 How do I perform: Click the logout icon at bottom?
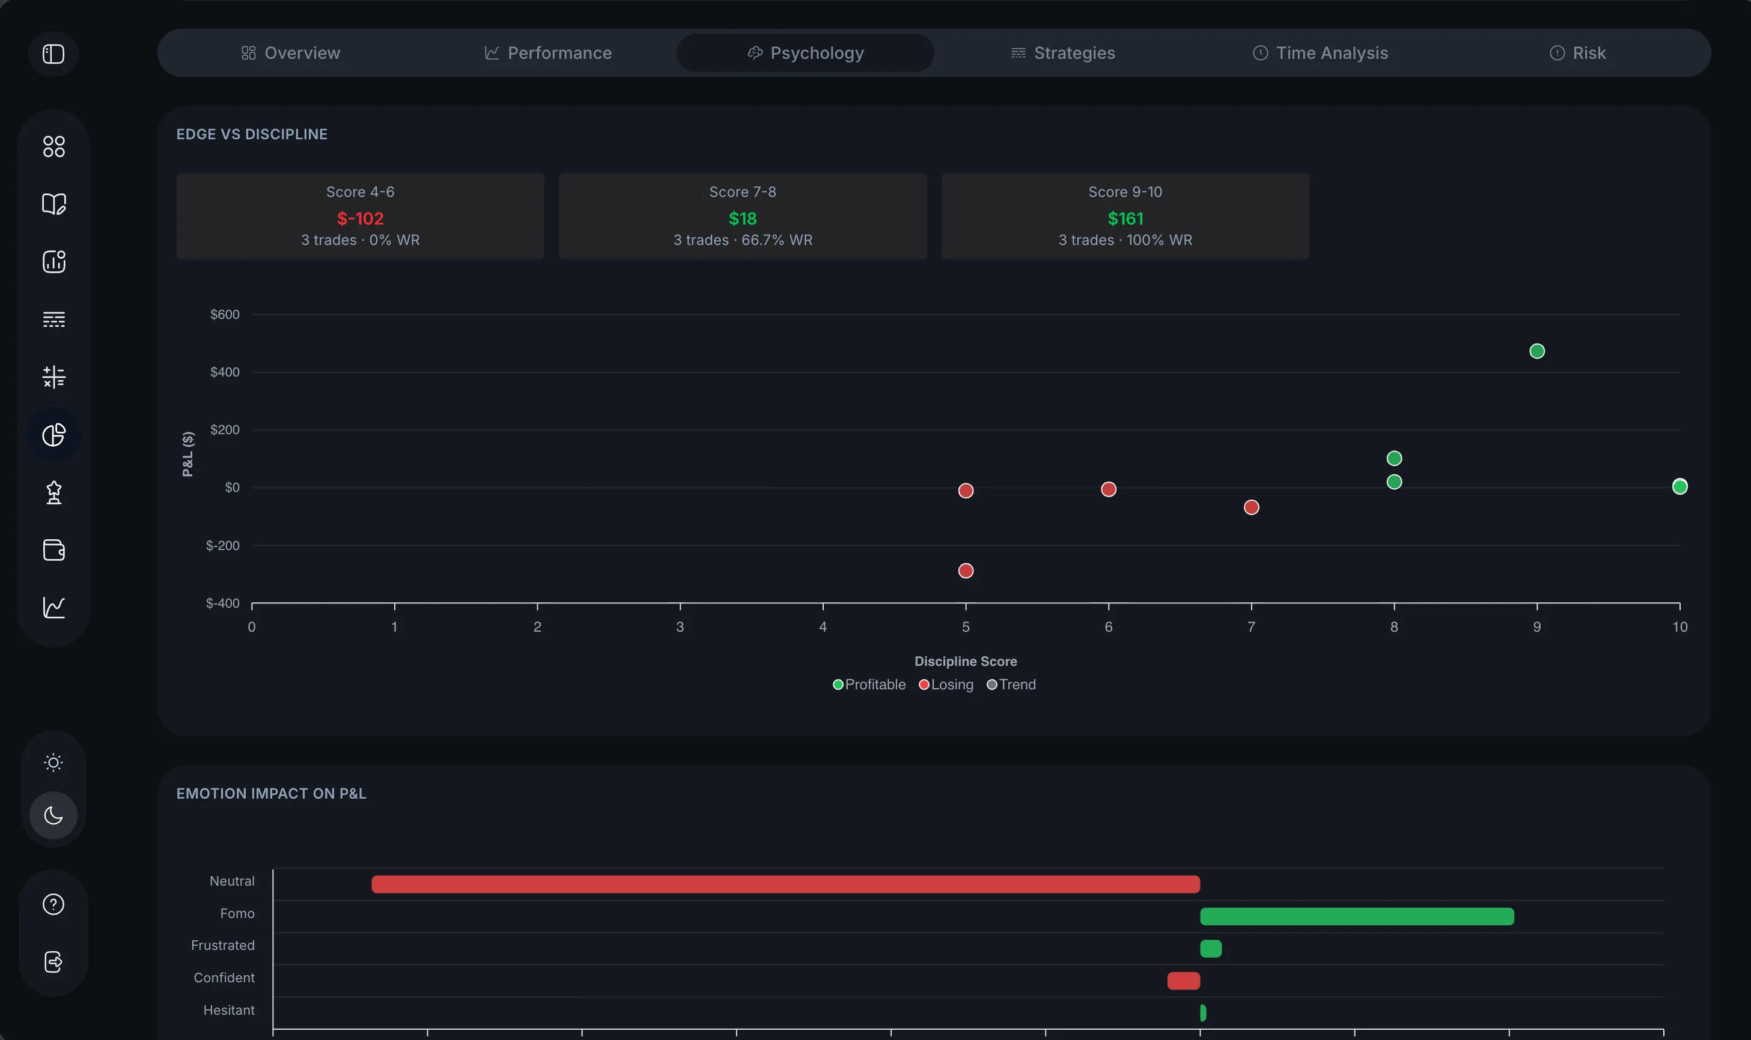coord(53,961)
